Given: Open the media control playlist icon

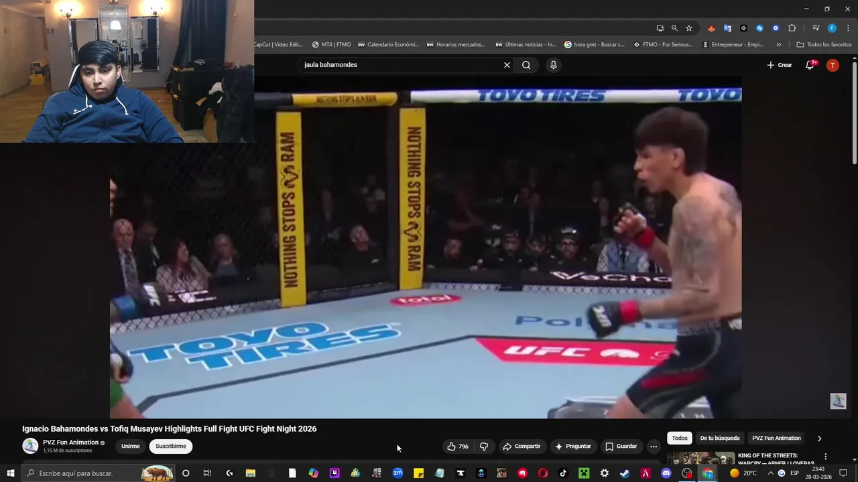Looking at the screenshot, I should pyautogui.click(x=816, y=28).
